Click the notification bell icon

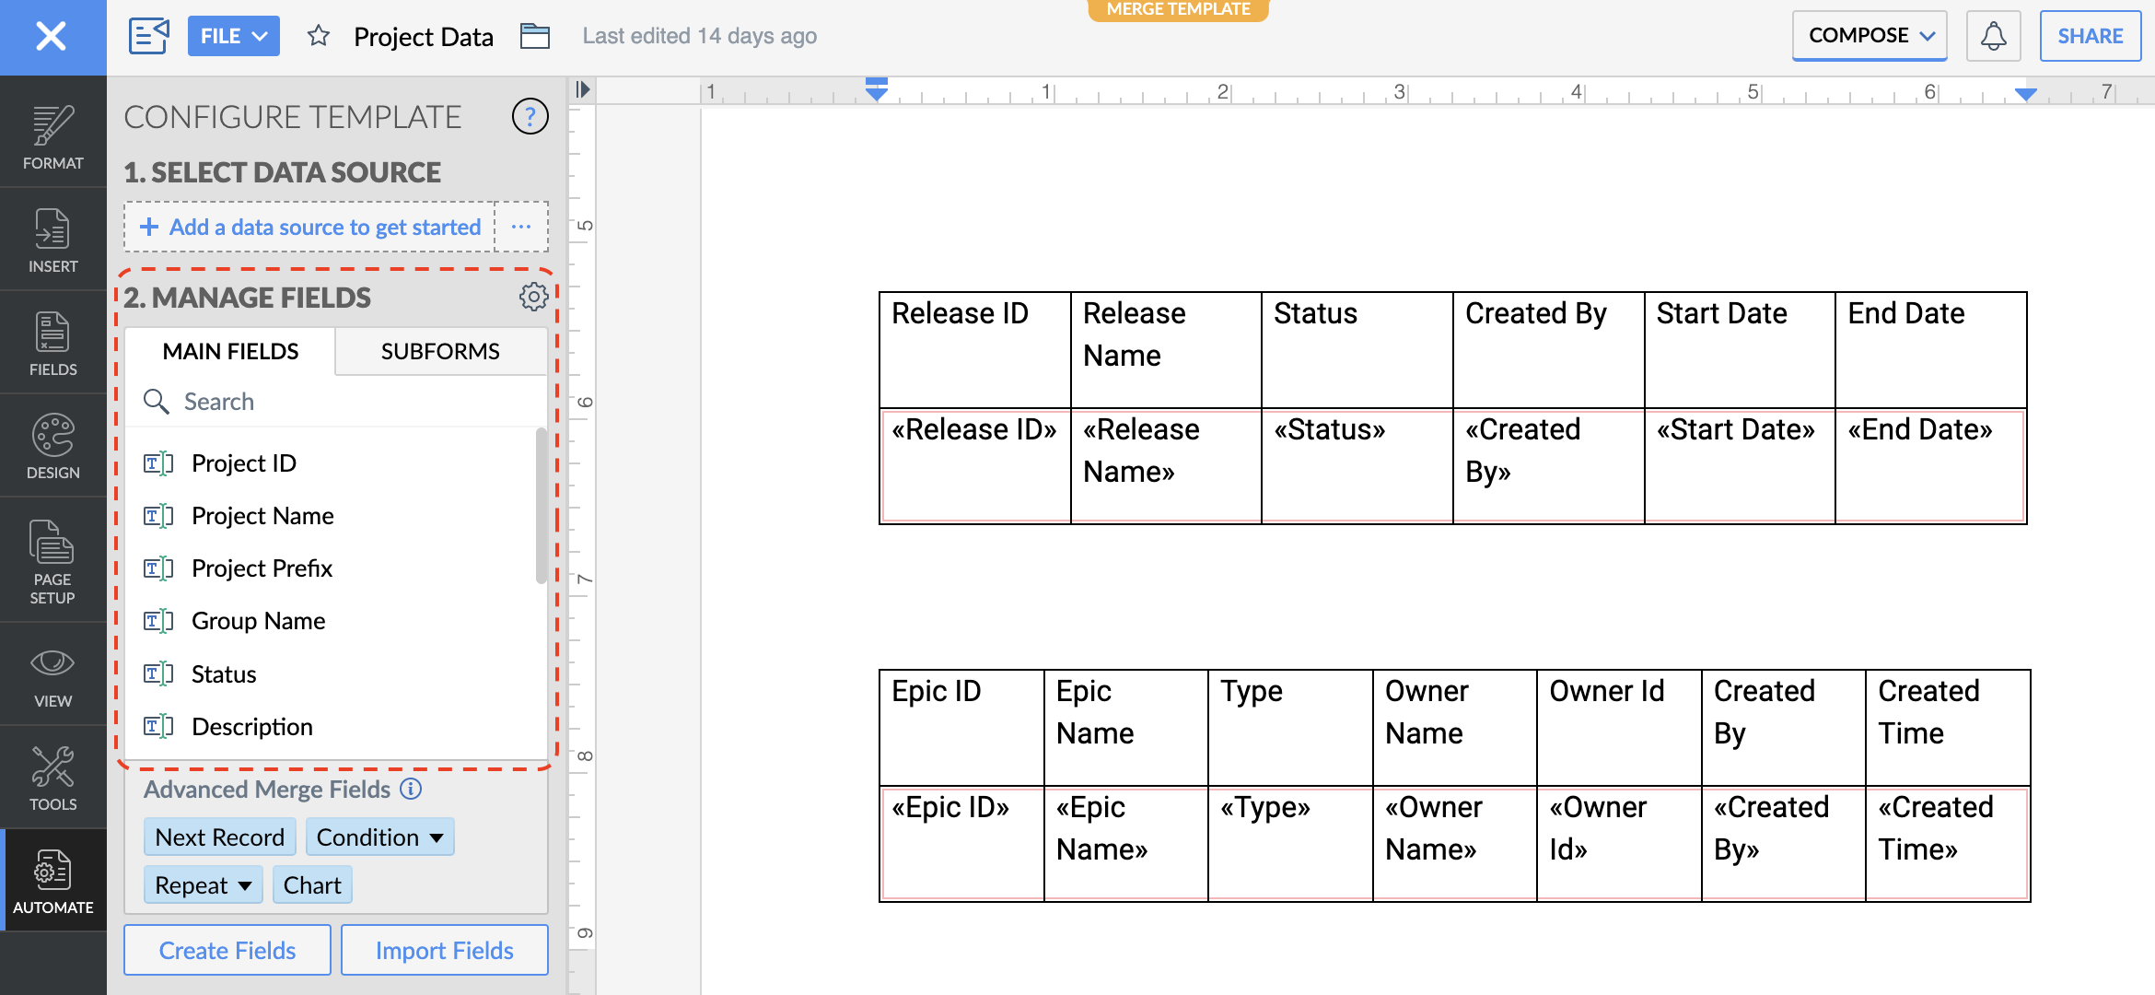coord(1993,36)
